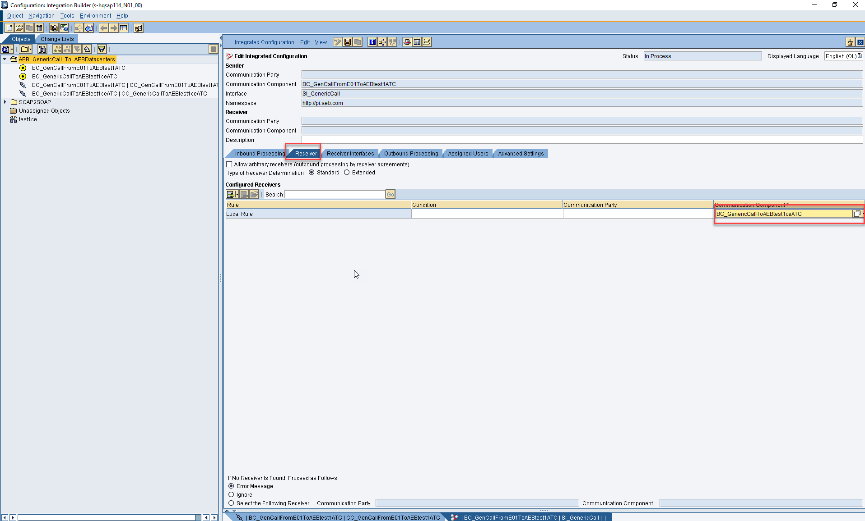Click inside the Search input field

[334, 194]
